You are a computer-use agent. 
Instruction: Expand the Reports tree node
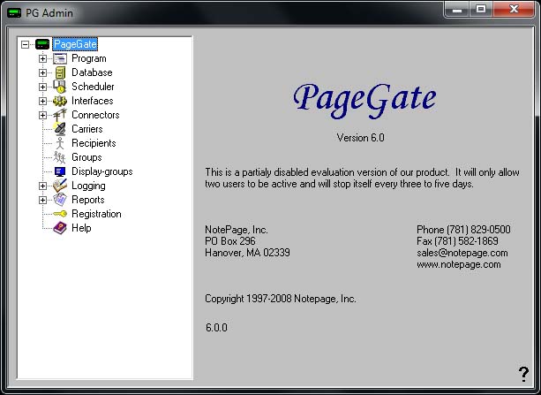point(42,200)
